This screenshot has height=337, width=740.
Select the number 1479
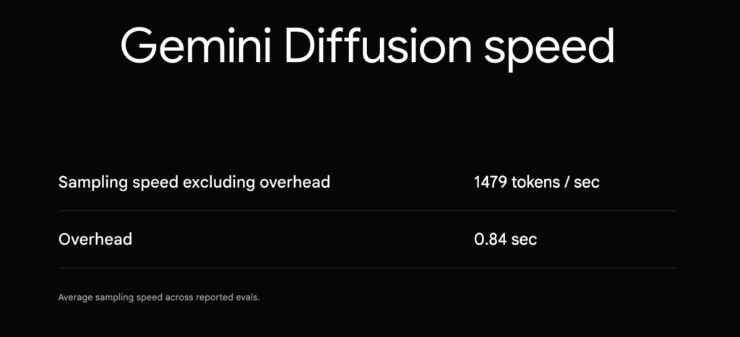[x=491, y=183]
